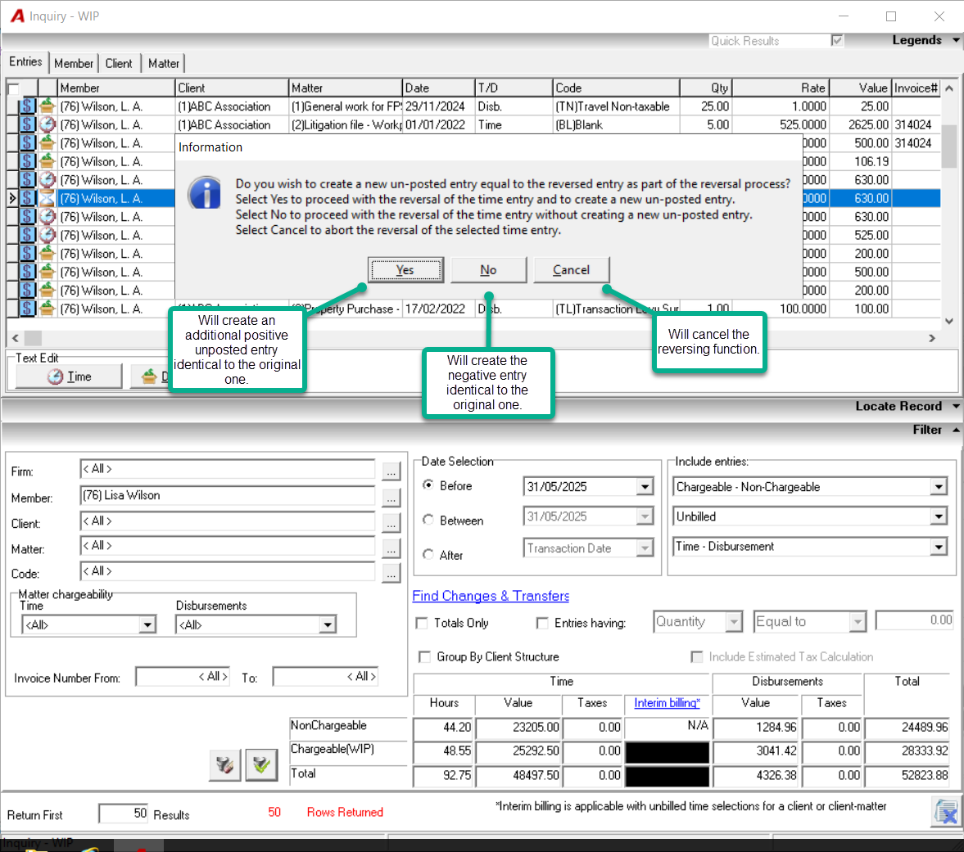Click the document-with-blue-X close icon
The width and height of the screenshot is (964, 852).
945,813
